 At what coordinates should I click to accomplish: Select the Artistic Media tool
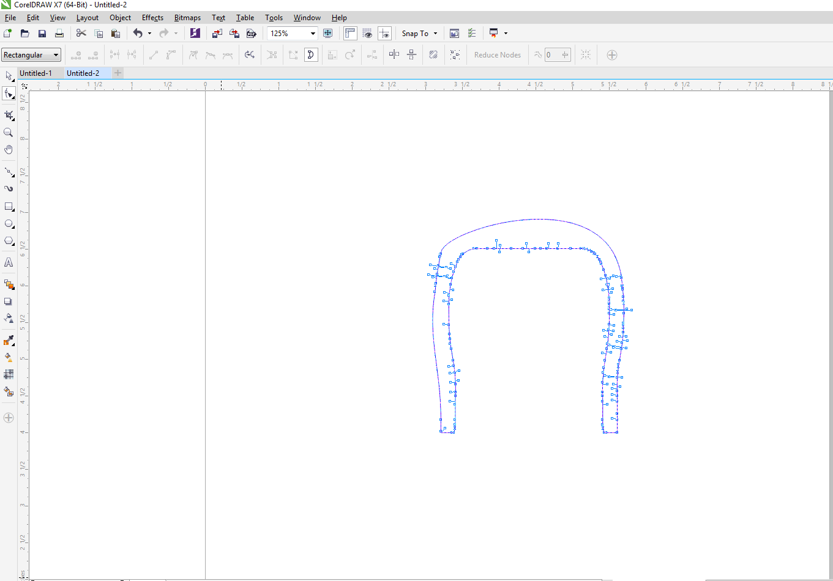coord(9,189)
